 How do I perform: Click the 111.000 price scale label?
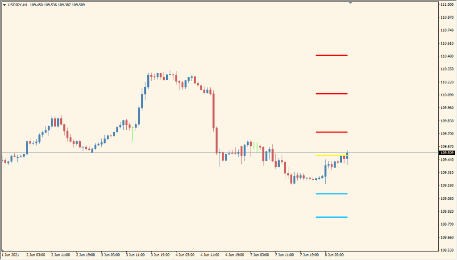[447, 4]
